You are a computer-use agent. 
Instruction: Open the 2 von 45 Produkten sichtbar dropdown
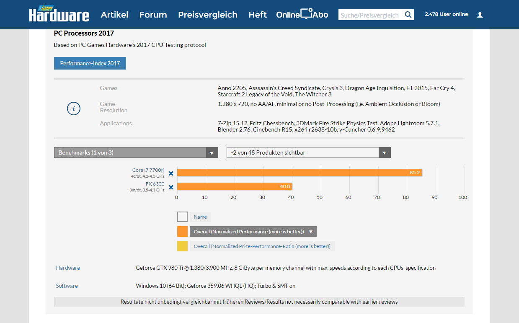(x=309, y=152)
